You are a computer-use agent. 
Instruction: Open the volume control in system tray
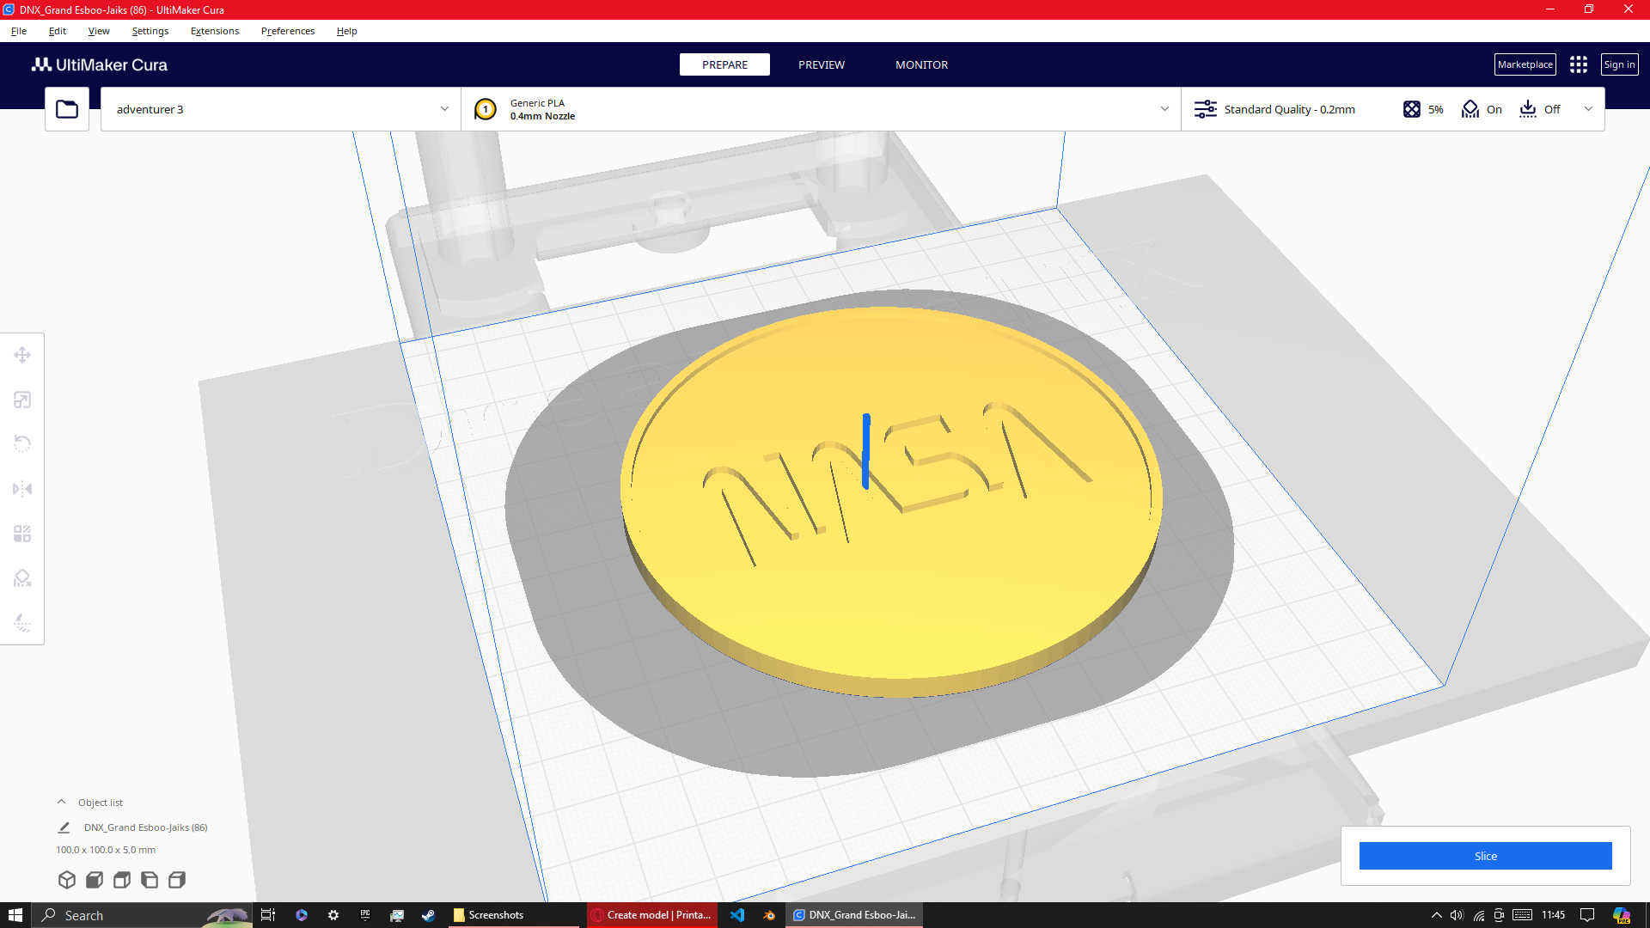click(1457, 915)
